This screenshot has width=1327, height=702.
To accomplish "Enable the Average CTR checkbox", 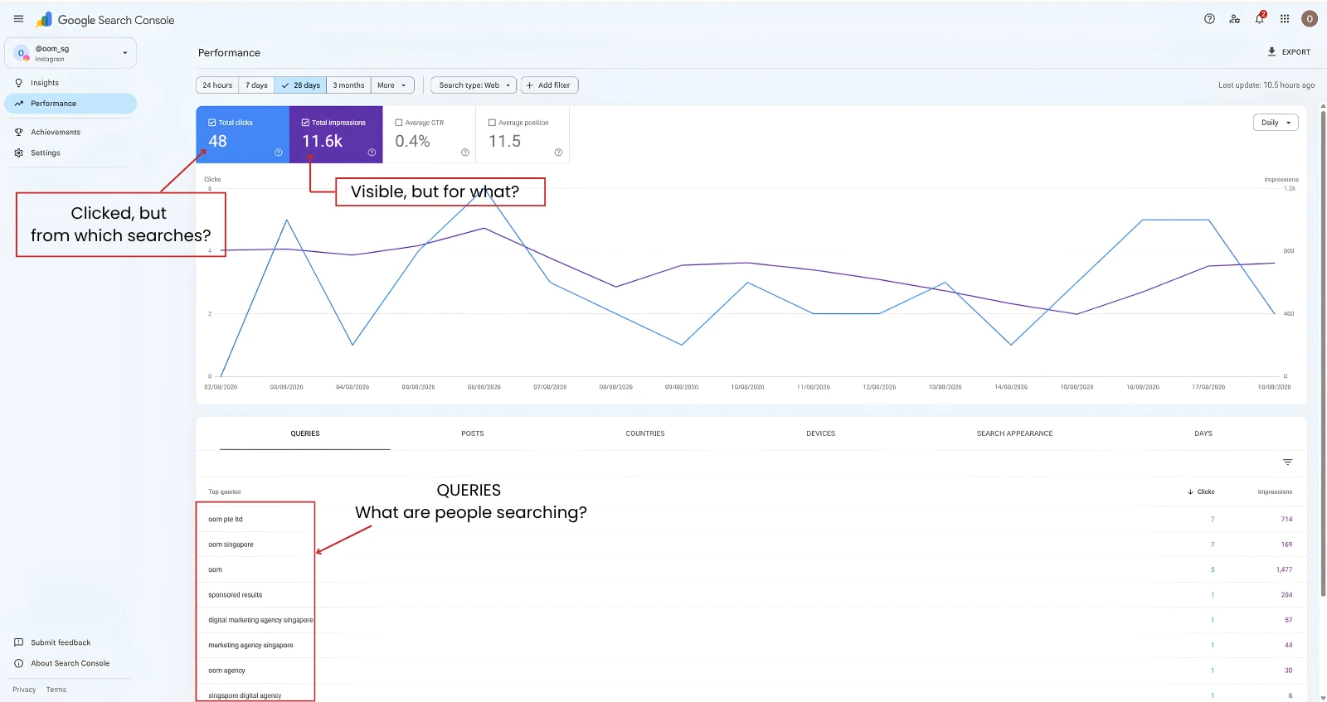I will [x=398, y=123].
